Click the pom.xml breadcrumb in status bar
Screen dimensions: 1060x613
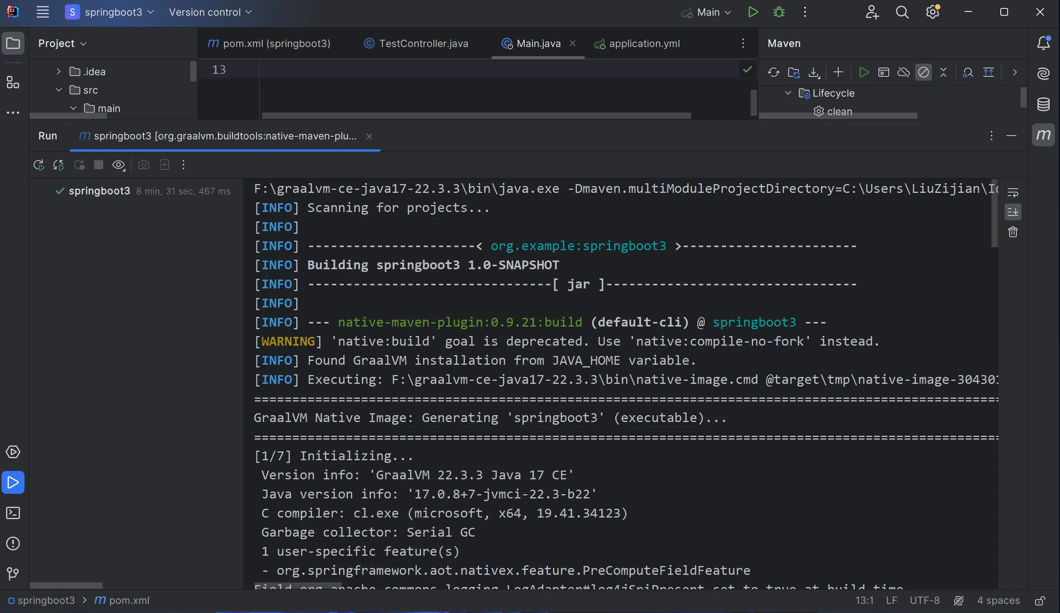click(128, 600)
